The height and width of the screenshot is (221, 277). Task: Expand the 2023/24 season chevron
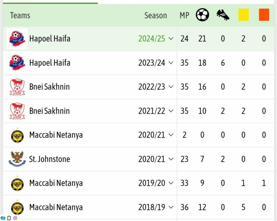[171, 63]
